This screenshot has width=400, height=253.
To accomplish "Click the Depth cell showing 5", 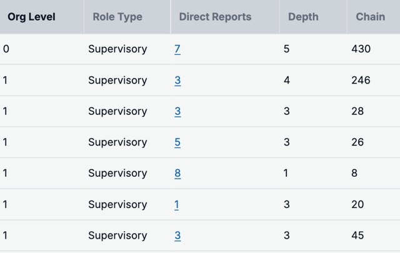I will (287, 49).
